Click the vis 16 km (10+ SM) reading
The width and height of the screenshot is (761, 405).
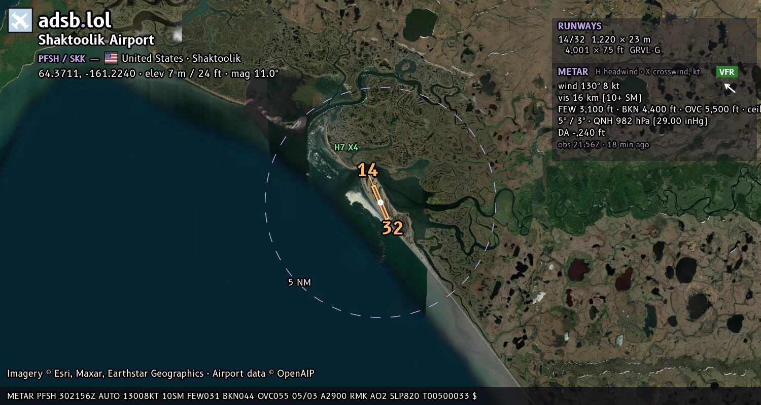(600, 98)
